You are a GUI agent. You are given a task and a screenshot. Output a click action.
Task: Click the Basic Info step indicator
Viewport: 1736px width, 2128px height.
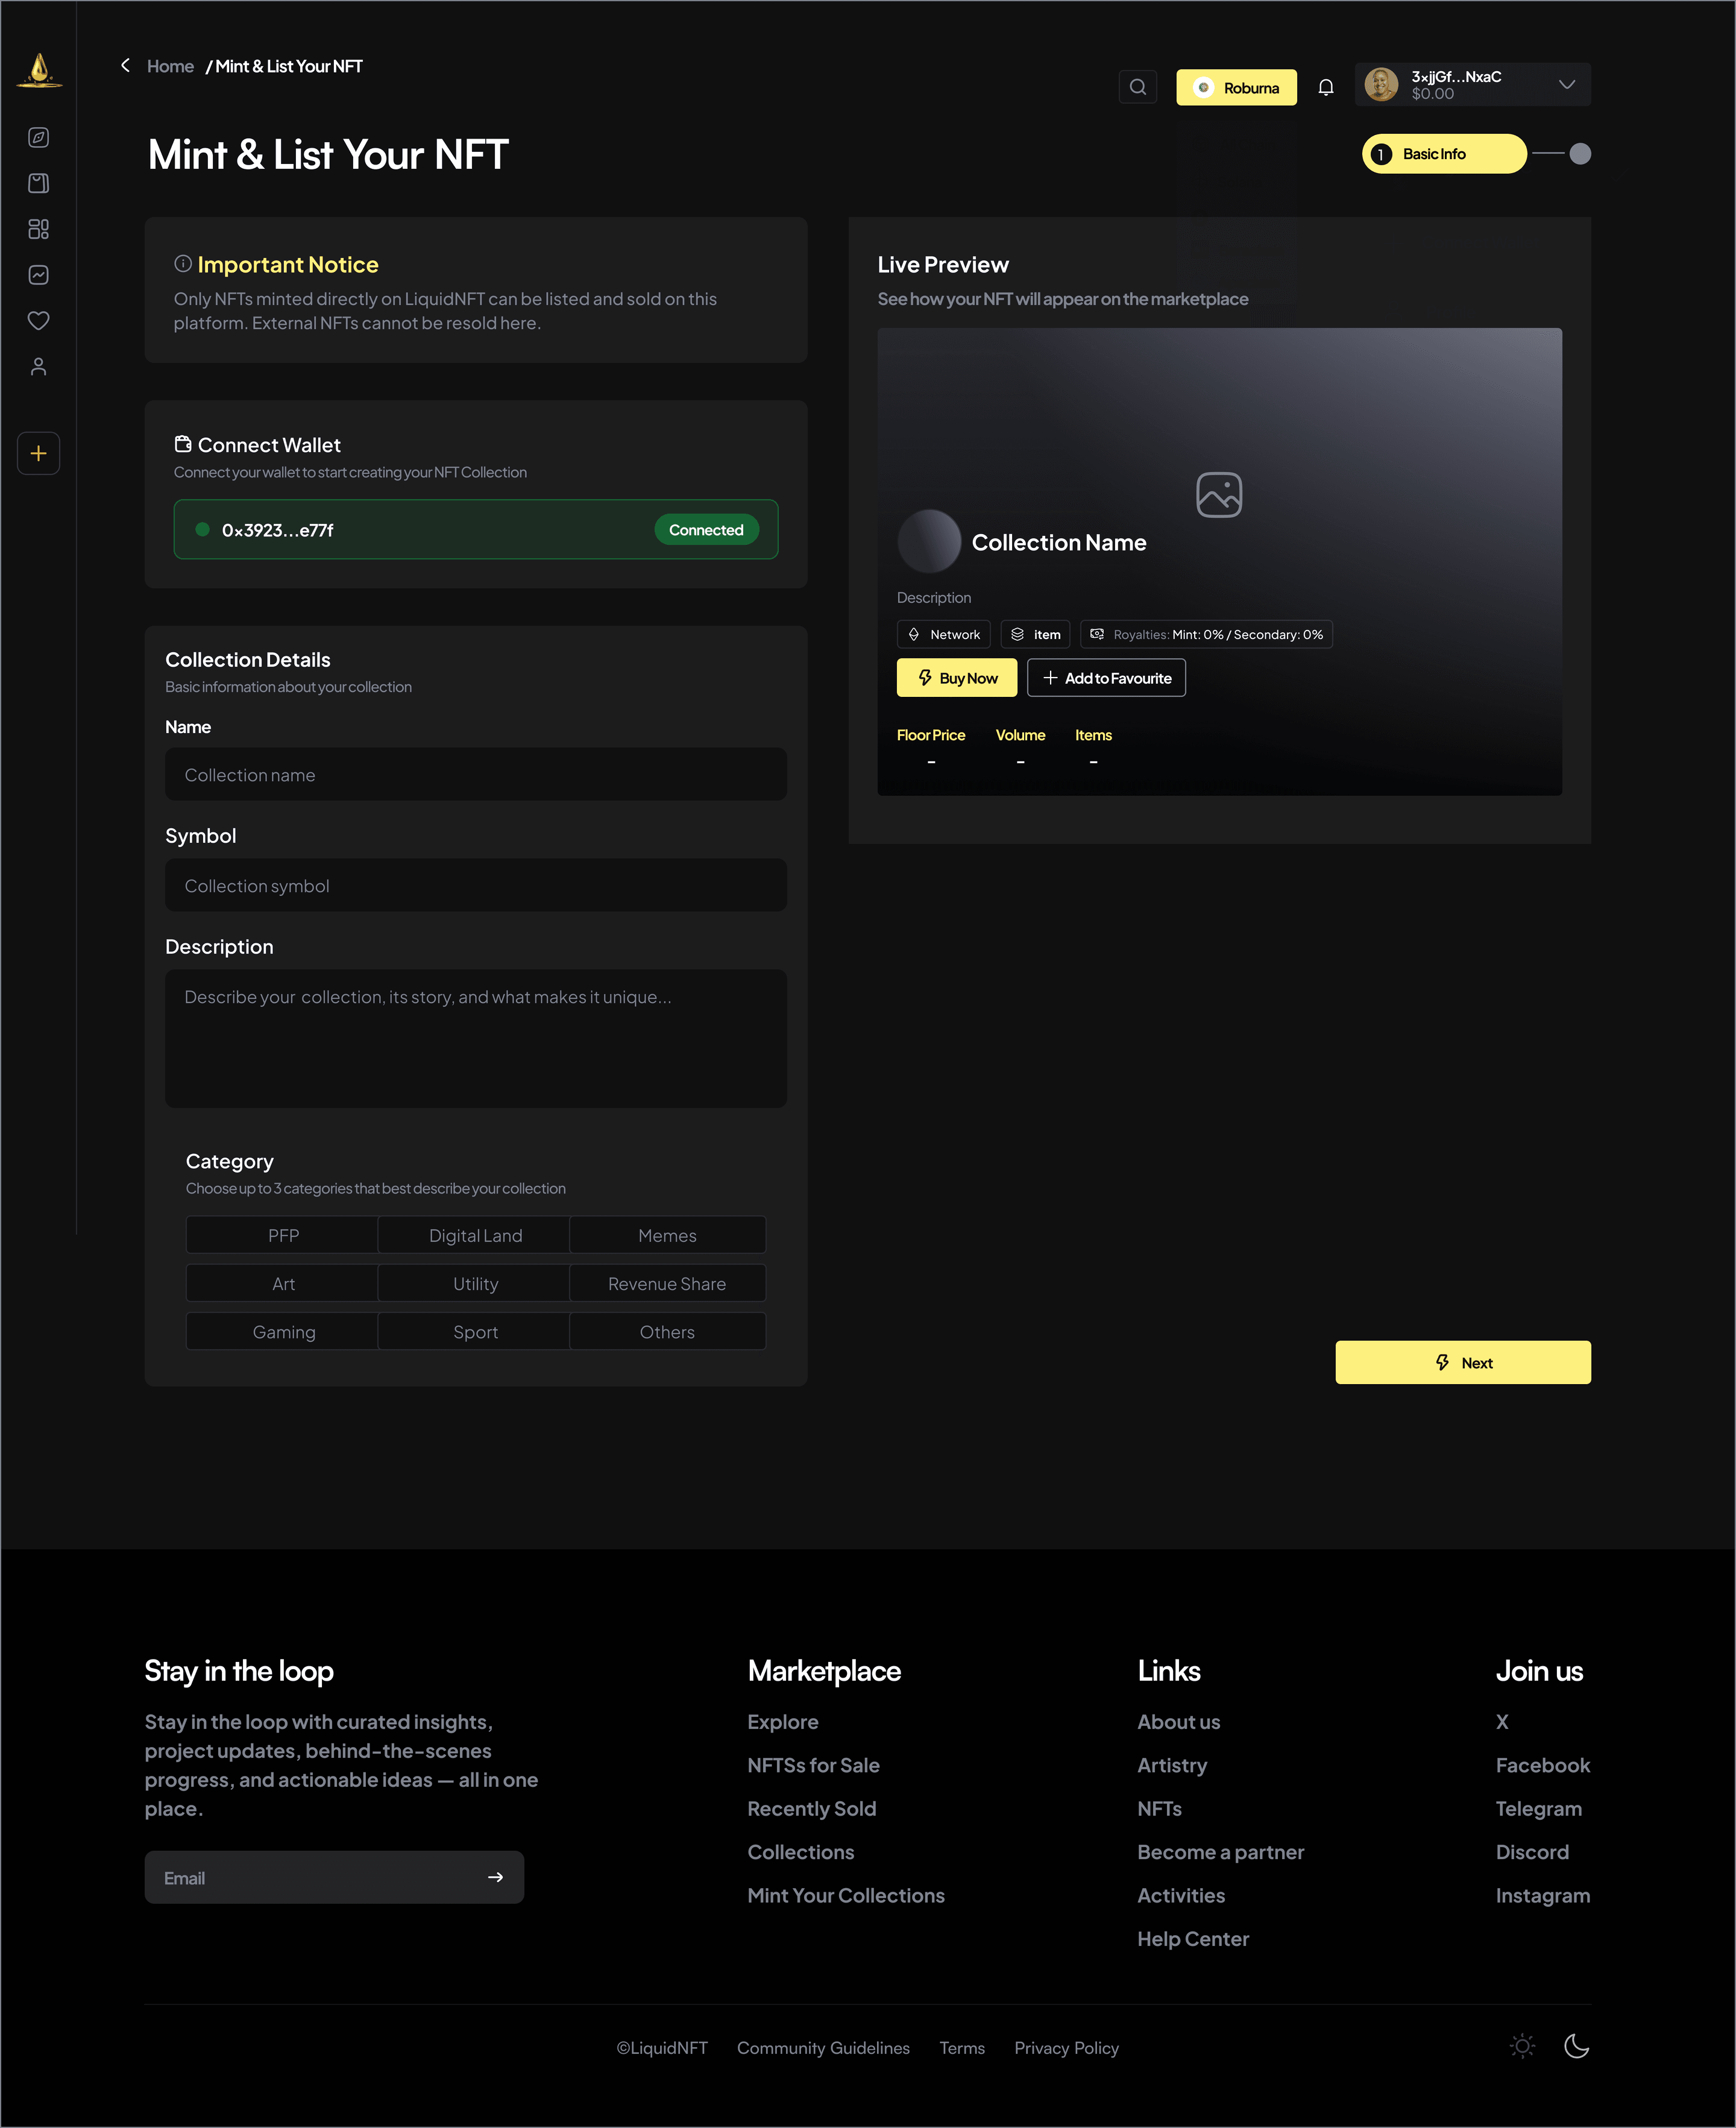(x=1444, y=153)
